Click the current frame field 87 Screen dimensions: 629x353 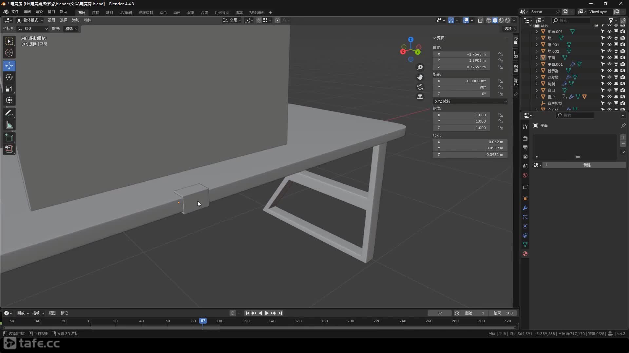coord(439,313)
